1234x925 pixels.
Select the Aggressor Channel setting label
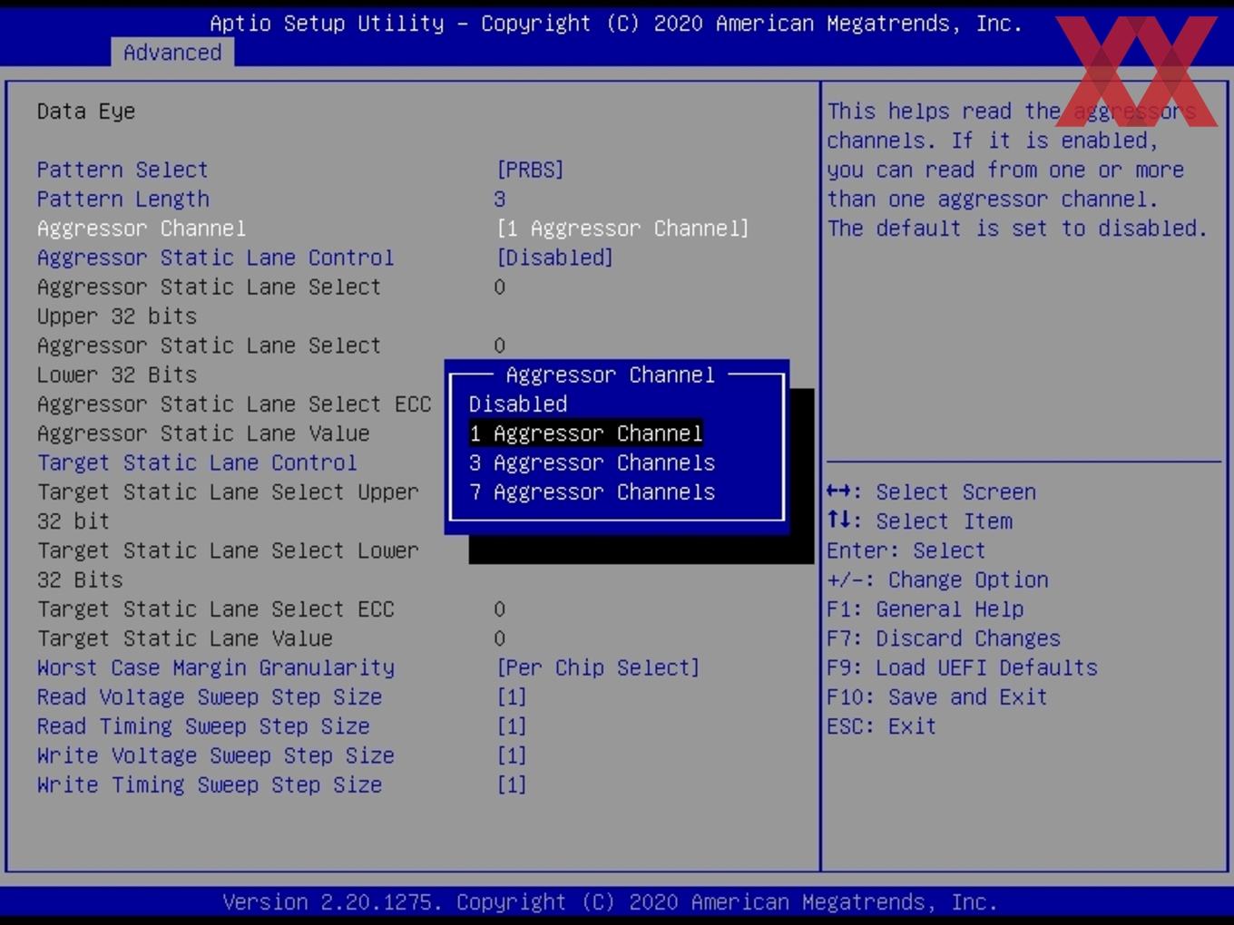(x=142, y=229)
